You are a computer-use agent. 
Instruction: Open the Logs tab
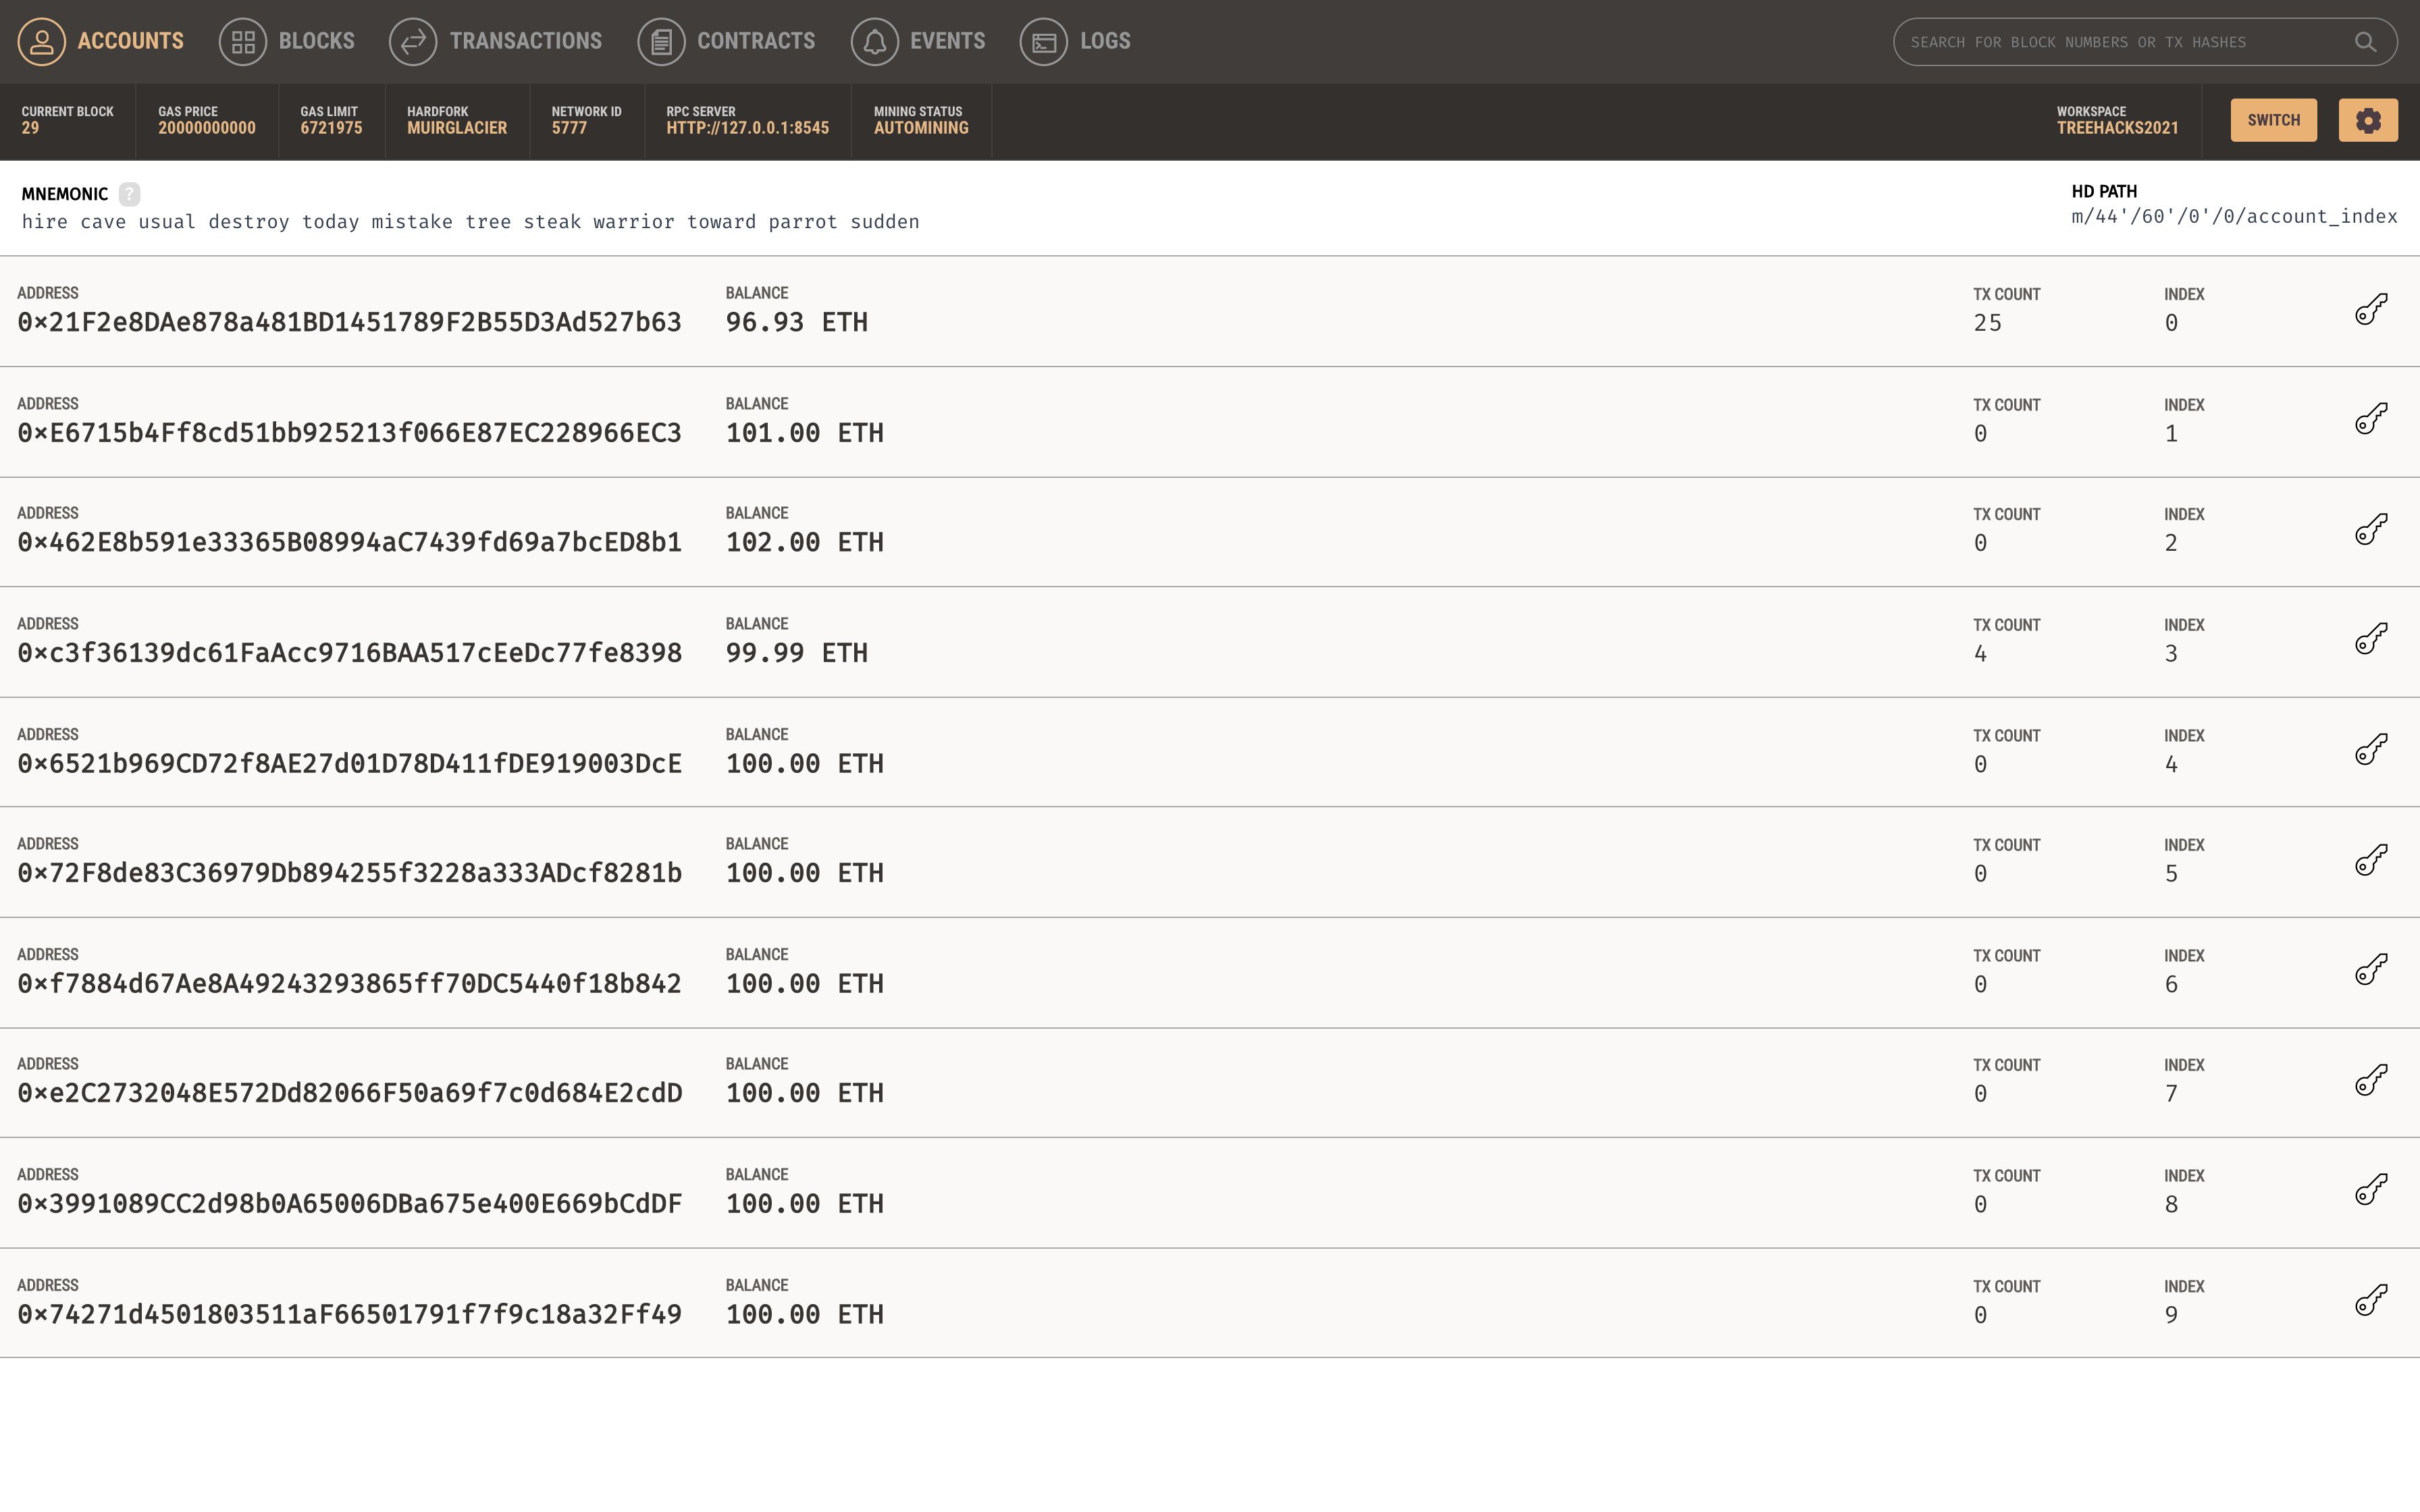click(x=1075, y=41)
